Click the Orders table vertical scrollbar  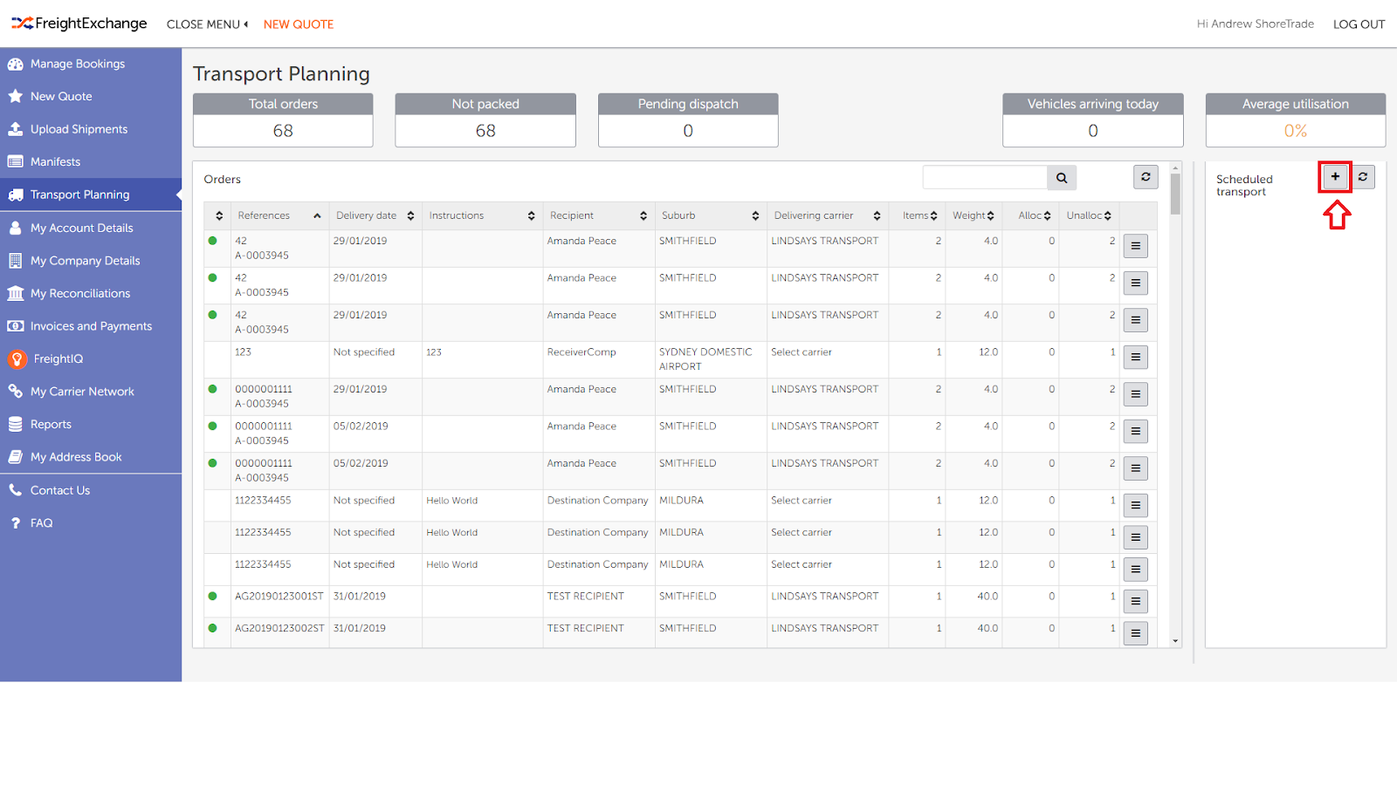(1175, 194)
